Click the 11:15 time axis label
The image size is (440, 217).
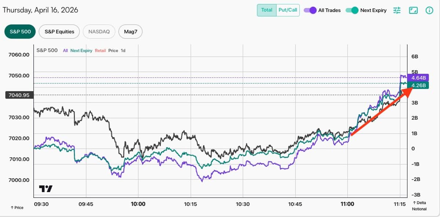[400, 204]
